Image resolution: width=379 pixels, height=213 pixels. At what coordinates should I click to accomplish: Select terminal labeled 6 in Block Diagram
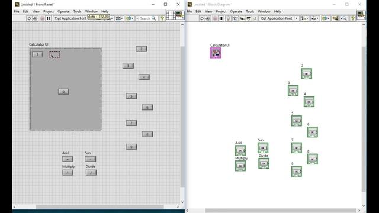click(x=312, y=132)
